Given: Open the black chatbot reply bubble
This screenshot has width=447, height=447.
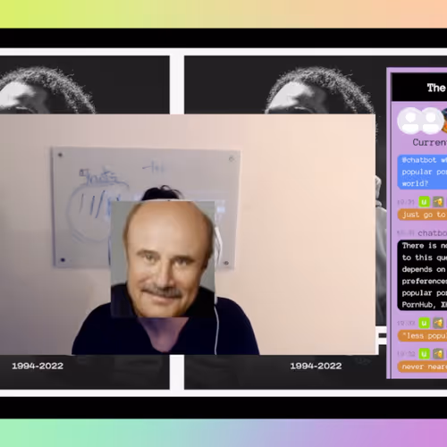Looking at the screenshot, I should click(422, 275).
